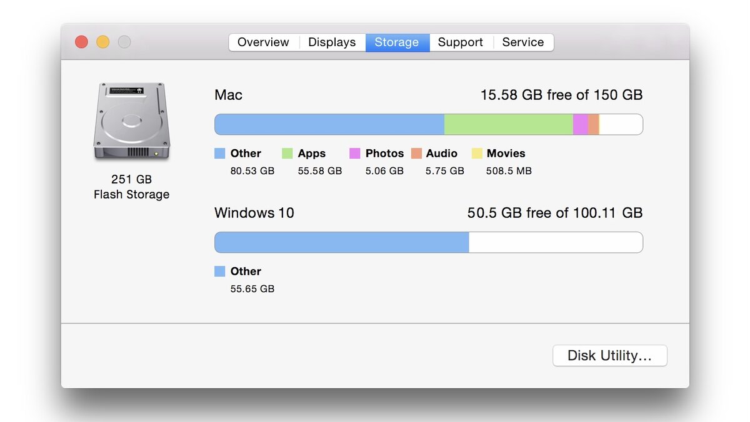This screenshot has width=750, height=422.
Task: Go to the Support tab
Action: coord(461,42)
